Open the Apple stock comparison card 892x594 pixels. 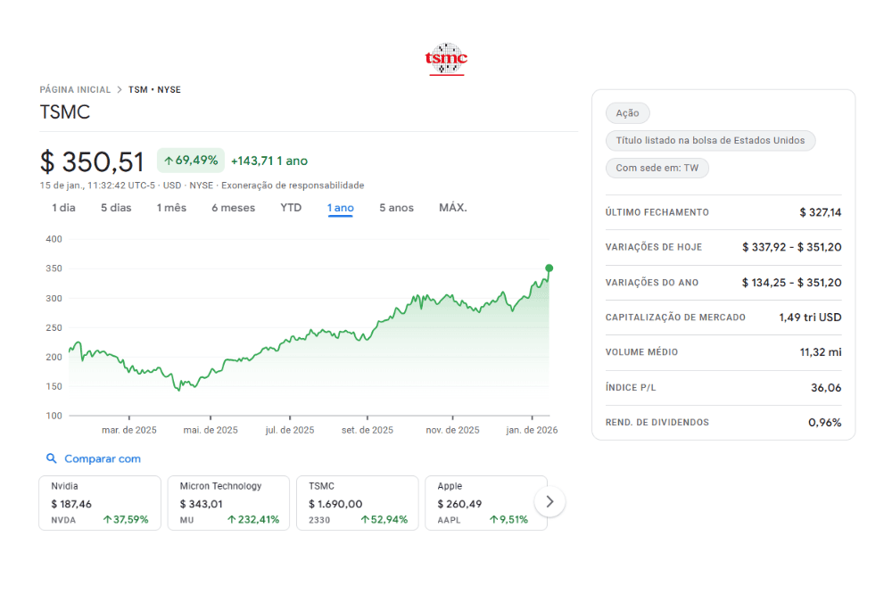point(485,503)
